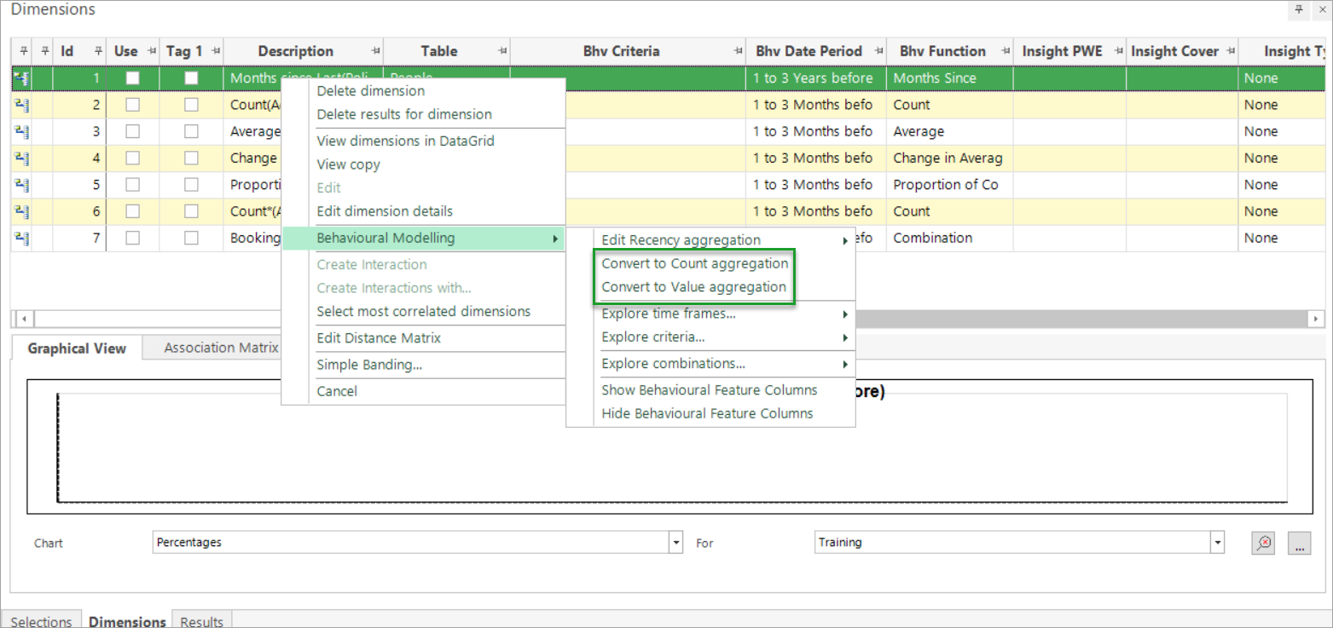This screenshot has width=1333, height=628.
Task: Select the dimension icon in row 6
Action: (x=20, y=211)
